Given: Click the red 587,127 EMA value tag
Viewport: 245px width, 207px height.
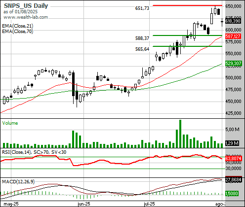Looking at the screenshot, I should click(233, 36).
